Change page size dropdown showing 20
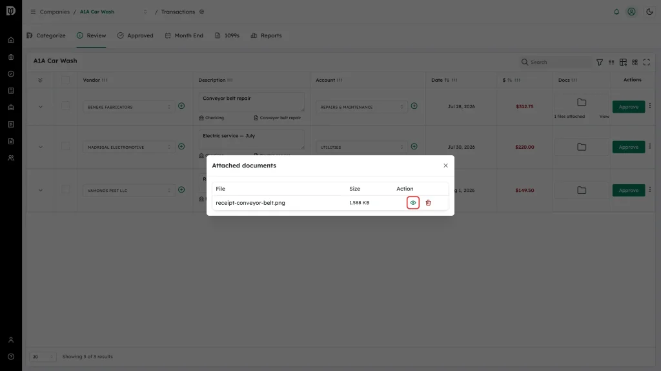The width and height of the screenshot is (661, 371). click(43, 357)
